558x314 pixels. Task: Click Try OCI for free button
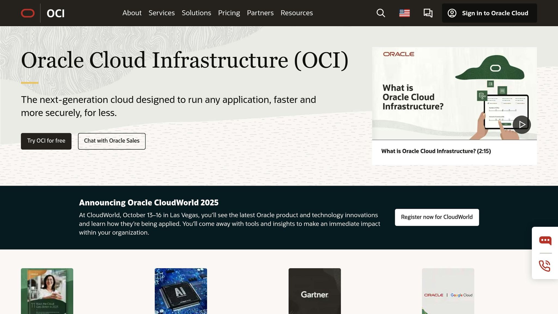pos(46,141)
